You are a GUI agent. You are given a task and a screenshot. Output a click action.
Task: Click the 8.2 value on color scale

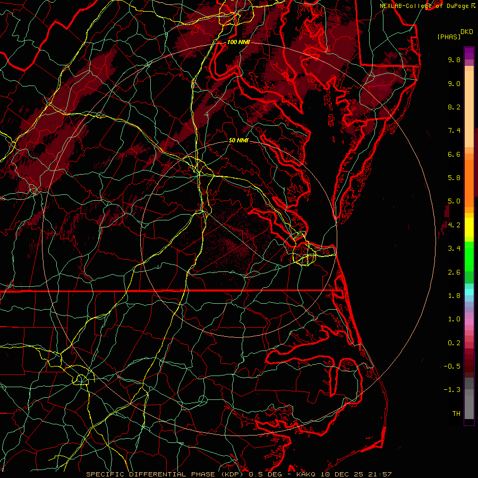(x=454, y=107)
